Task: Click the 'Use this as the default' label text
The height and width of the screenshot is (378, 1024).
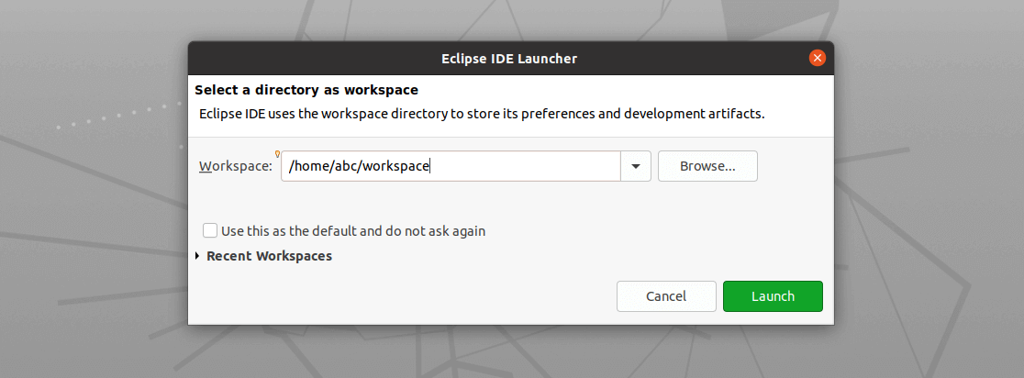Action: 353,231
